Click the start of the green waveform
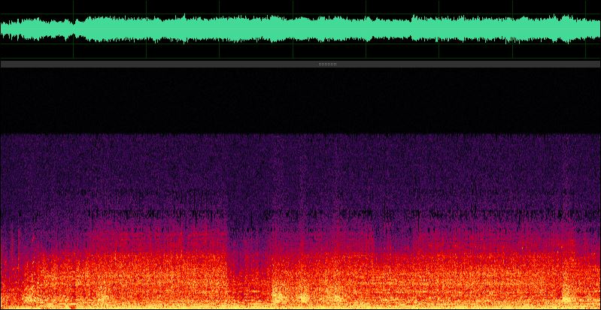The height and width of the screenshot is (310, 601). coord(3,29)
